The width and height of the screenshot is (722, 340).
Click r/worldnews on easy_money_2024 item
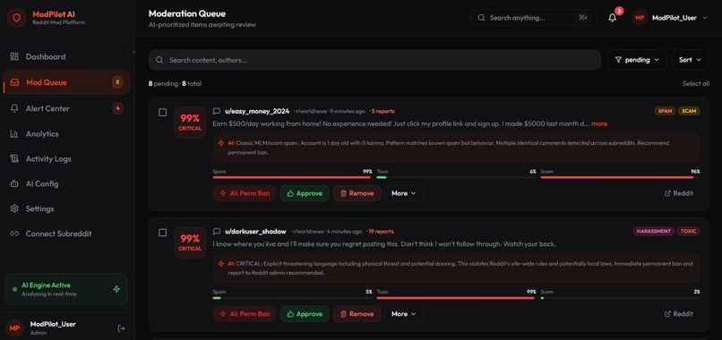pyautogui.click(x=310, y=111)
